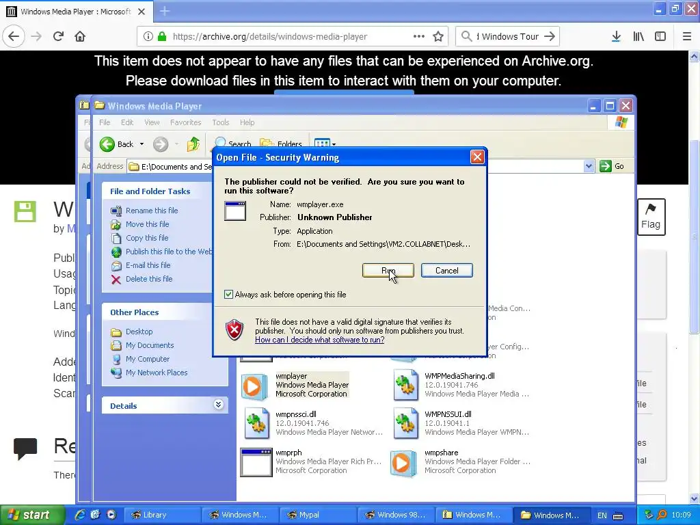
Task: Select Move this file task
Action: coord(148,224)
